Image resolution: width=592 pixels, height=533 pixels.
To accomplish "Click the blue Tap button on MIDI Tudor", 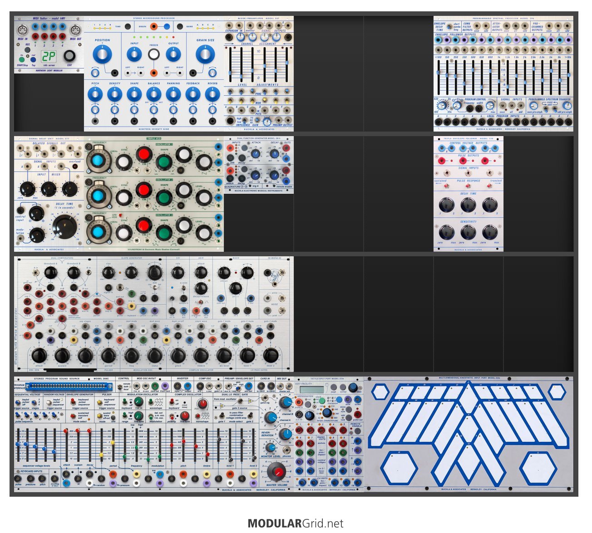I will point(33,59).
